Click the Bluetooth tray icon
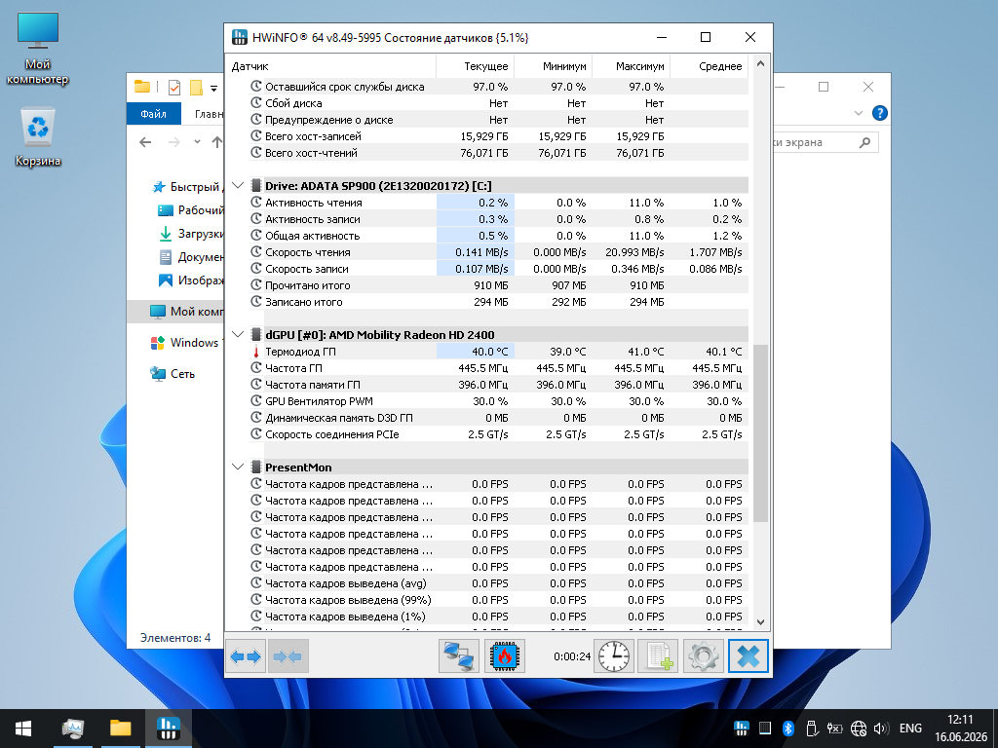Image resolution: width=998 pixels, height=748 pixels. 787,729
